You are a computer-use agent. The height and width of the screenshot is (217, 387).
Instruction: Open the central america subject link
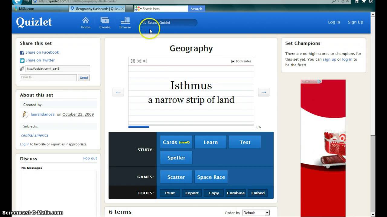pos(35,135)
